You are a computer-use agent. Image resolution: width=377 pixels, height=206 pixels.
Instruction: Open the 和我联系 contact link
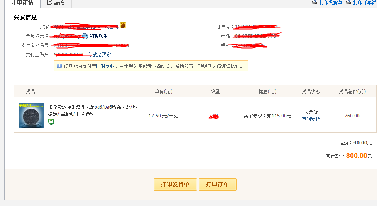pyautogui.click(x=98, y=36)
